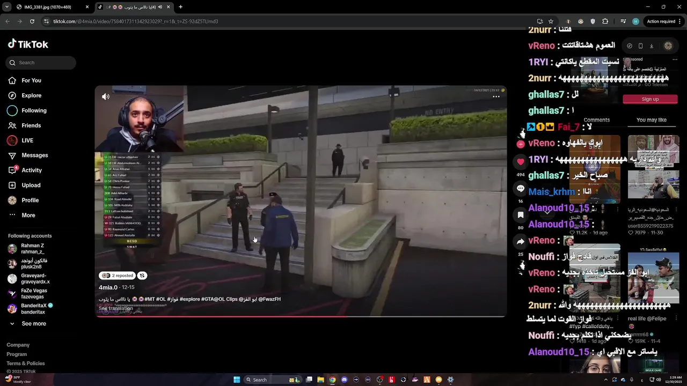Click the address bar URL
The image size is (687, 386).
(136, 21)
